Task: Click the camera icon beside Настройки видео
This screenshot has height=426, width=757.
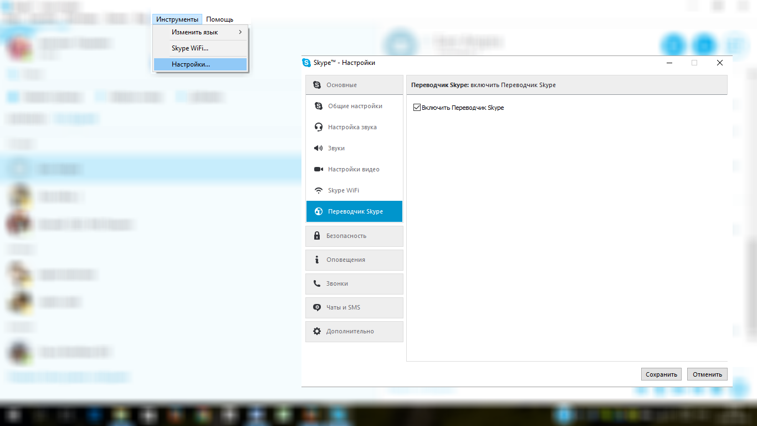Action: tap(319, 169)
